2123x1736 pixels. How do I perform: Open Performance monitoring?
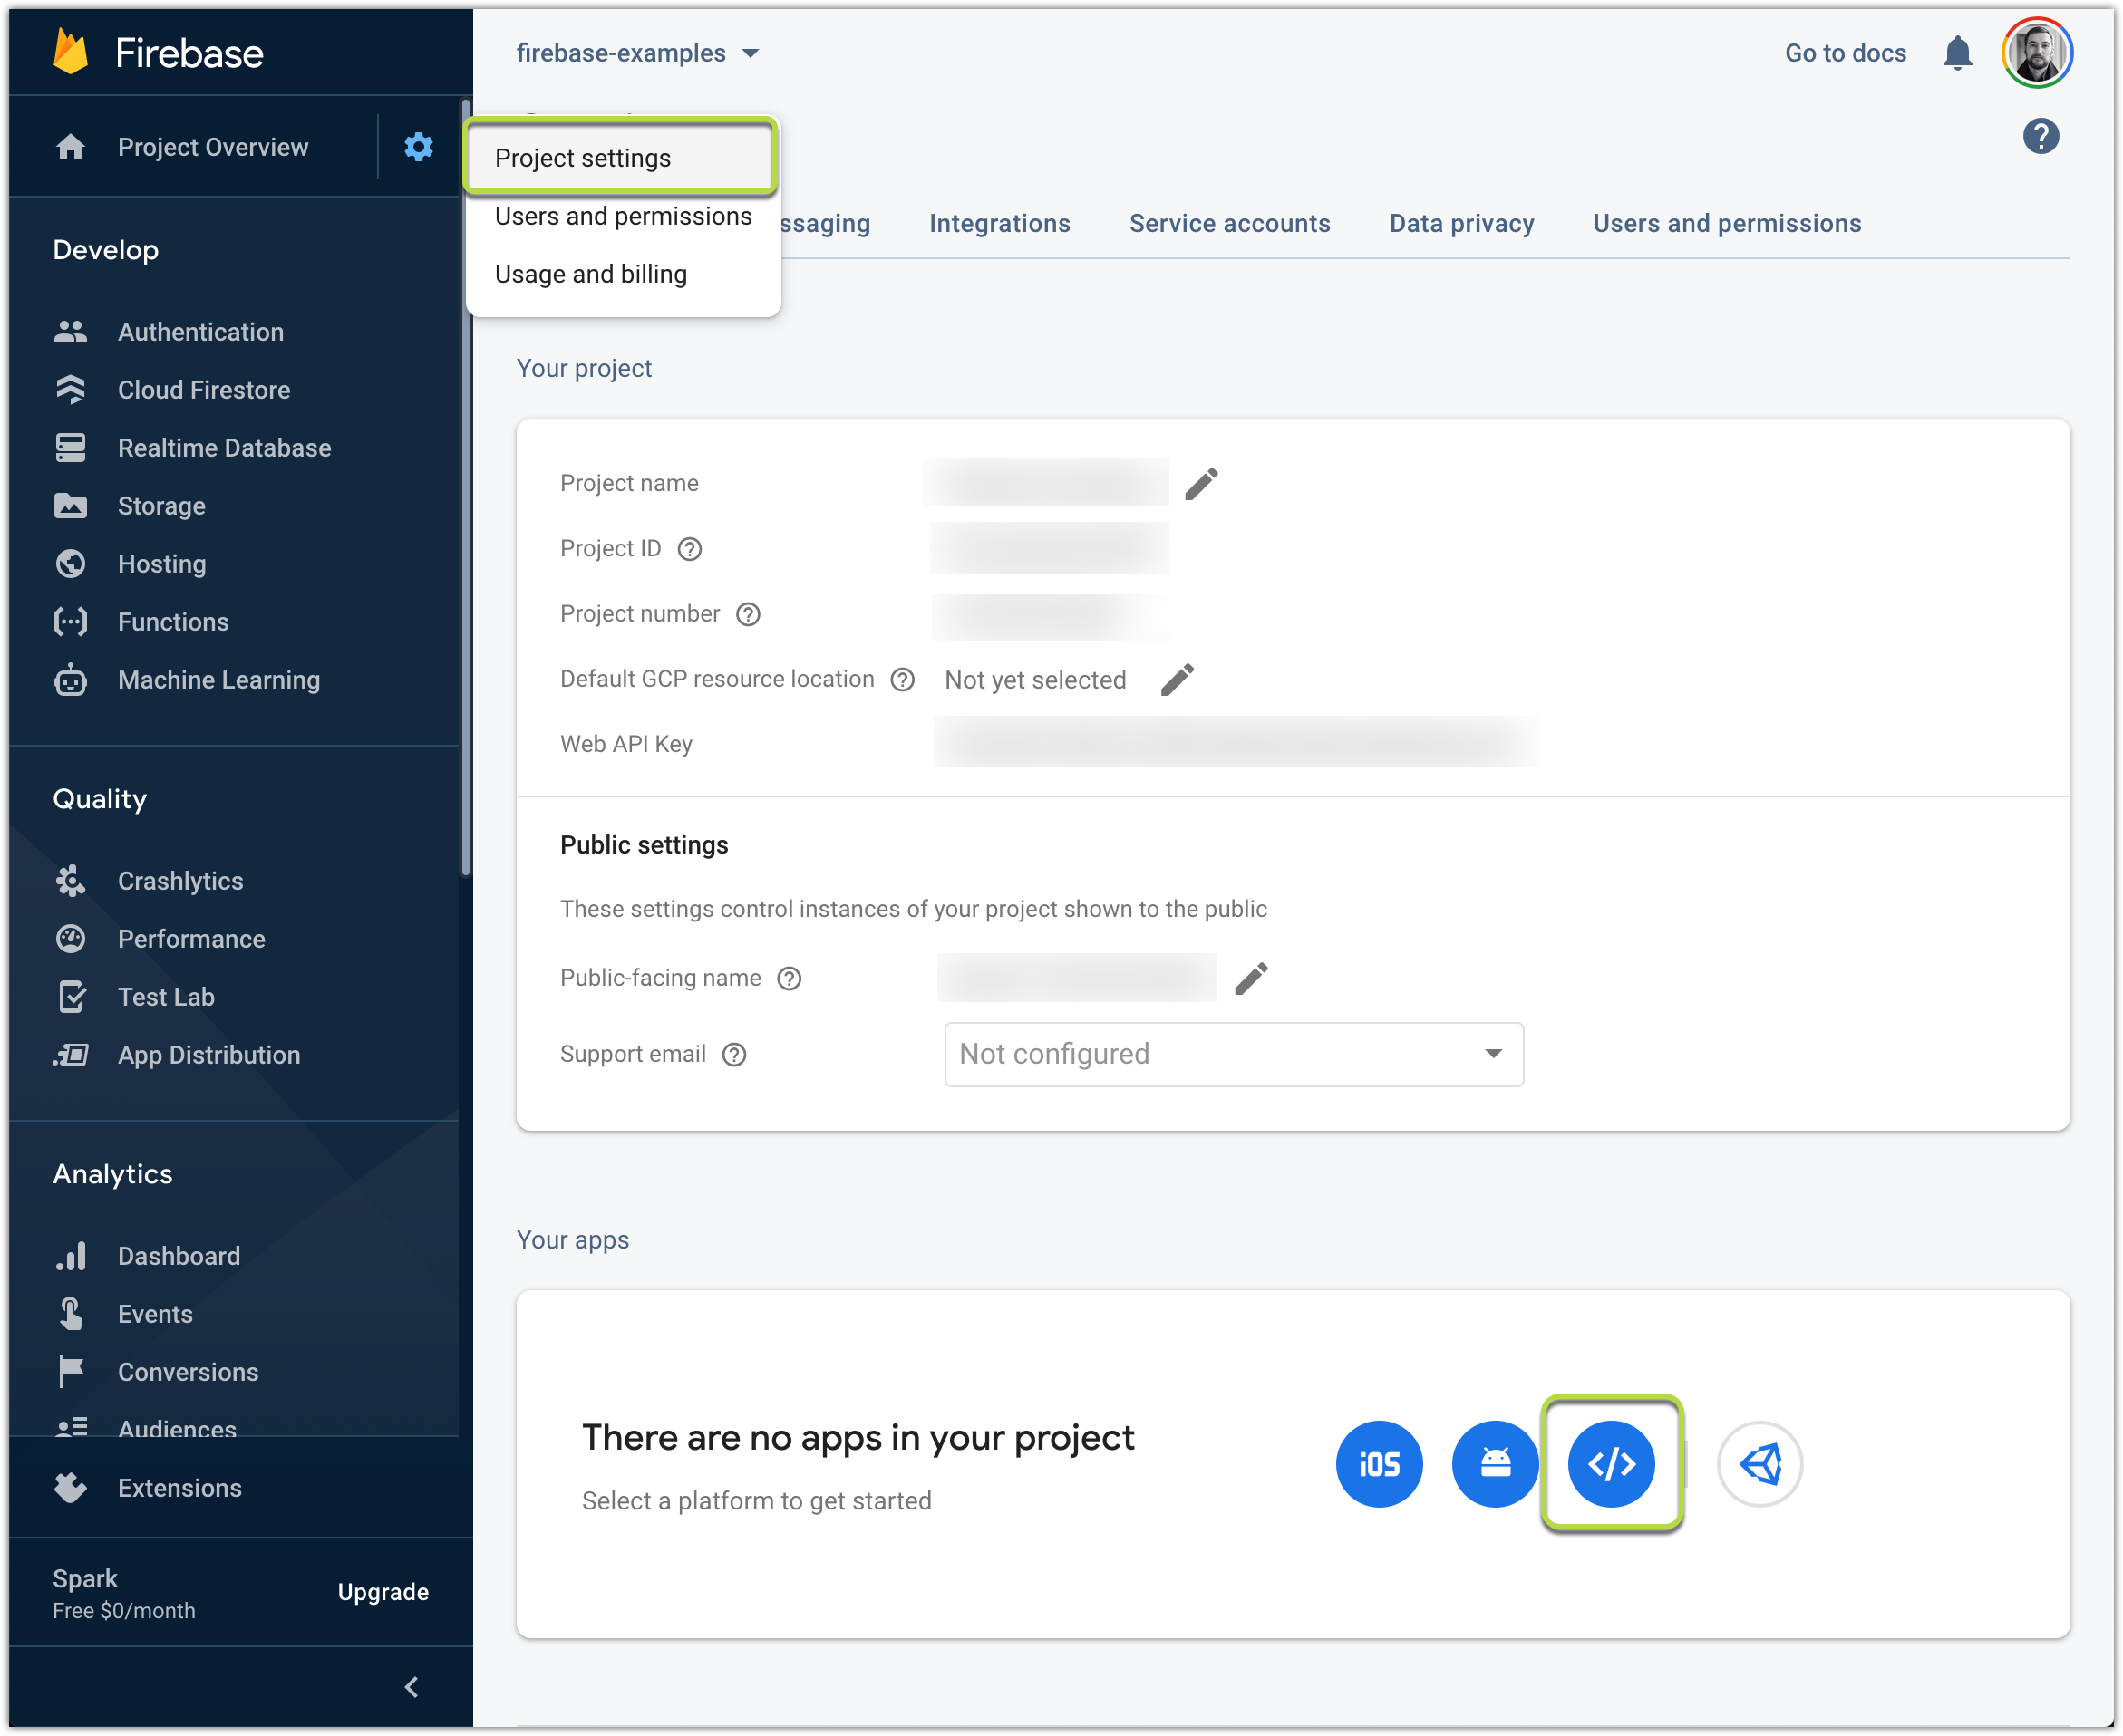click(191, 939)
